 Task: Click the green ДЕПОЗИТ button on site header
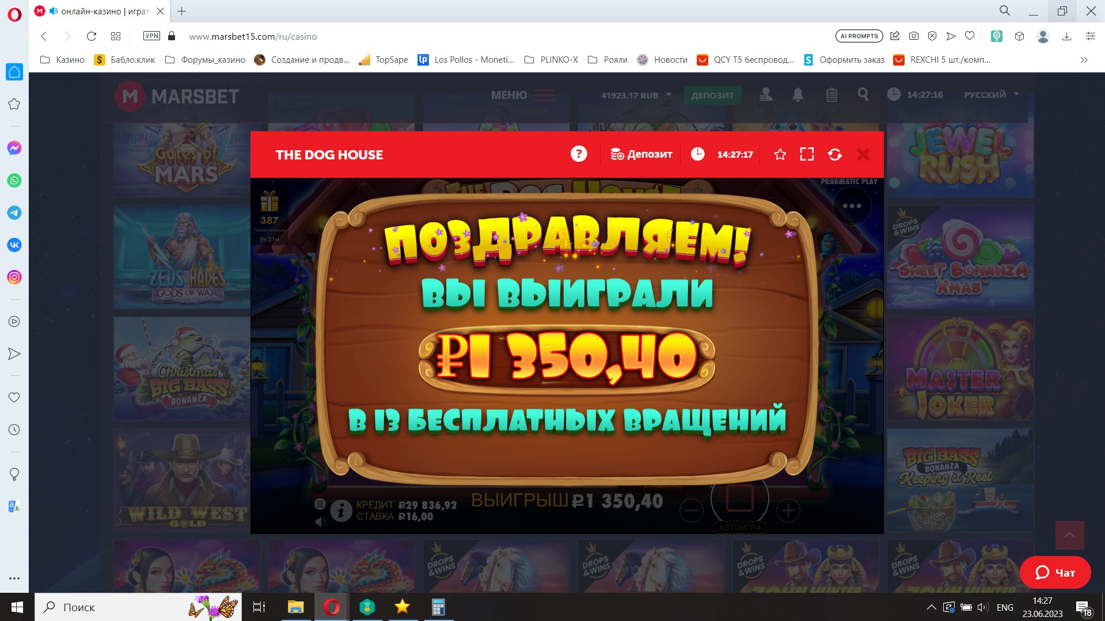point(713,95)
